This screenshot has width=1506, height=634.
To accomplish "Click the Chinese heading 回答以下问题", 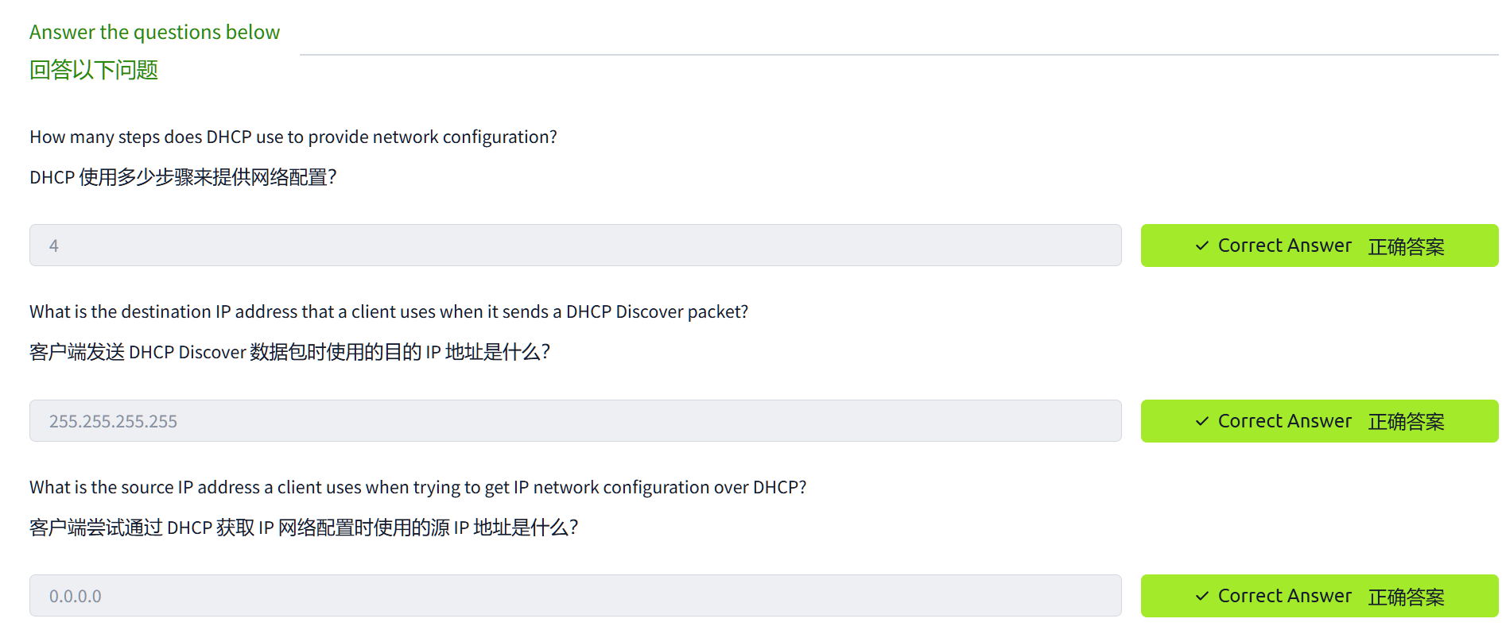I will [94, 70].
